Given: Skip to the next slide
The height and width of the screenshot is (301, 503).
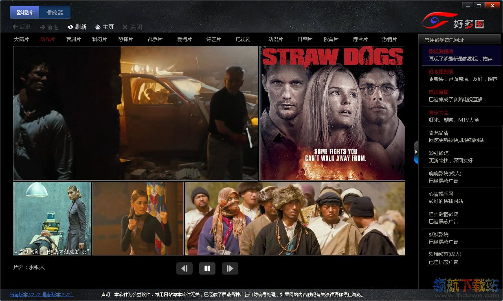Looking at the screenshot, I should pos(230,268).
